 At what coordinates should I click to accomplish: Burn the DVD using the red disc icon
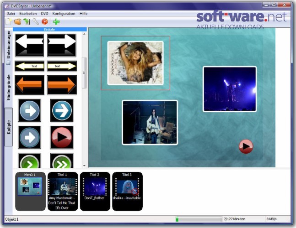(45, 21)
